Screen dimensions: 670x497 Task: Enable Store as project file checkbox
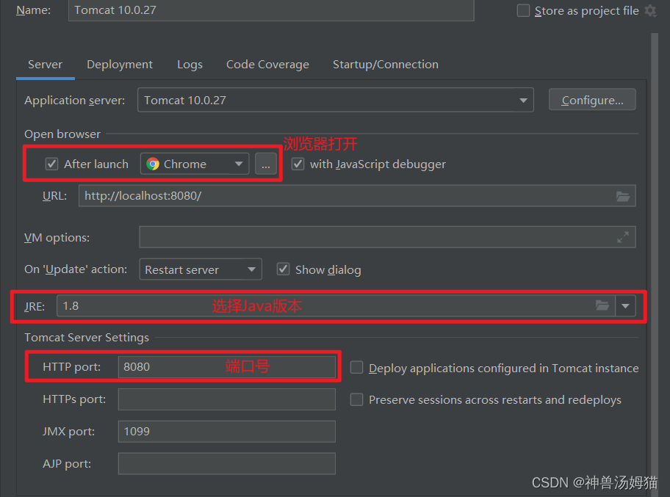coord(523,10)
